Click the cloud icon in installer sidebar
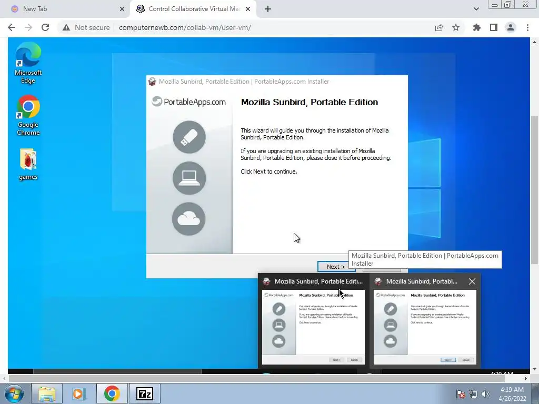Image resolution: width=539 pixels, height=404 pixels. point(189,219)
